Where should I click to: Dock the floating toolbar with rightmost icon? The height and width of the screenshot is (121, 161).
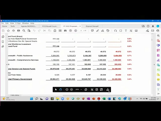pos(108,89)
